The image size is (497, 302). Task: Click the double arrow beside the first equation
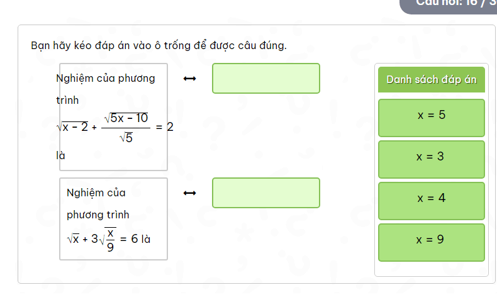[x=189, y=79]
